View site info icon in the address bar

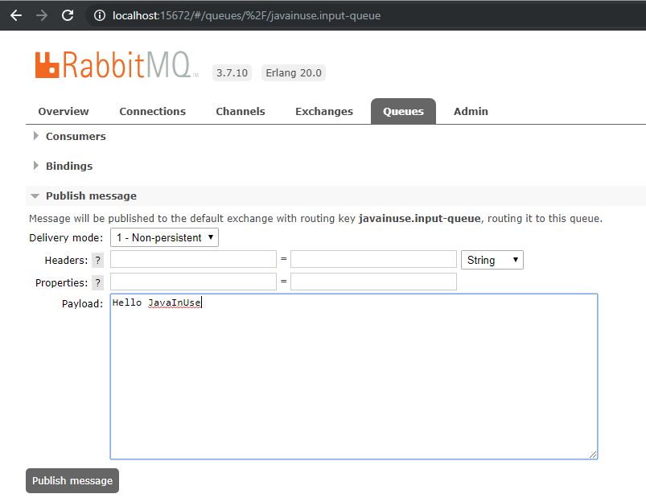pos(99,15)
